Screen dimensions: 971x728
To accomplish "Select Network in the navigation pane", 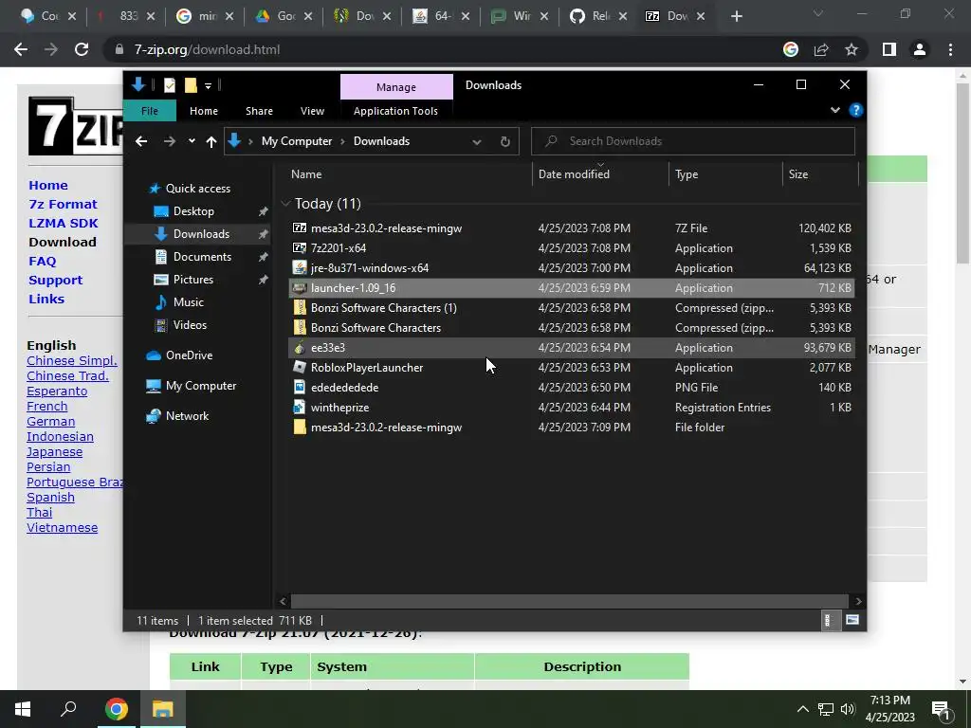I will click(187, 416).
